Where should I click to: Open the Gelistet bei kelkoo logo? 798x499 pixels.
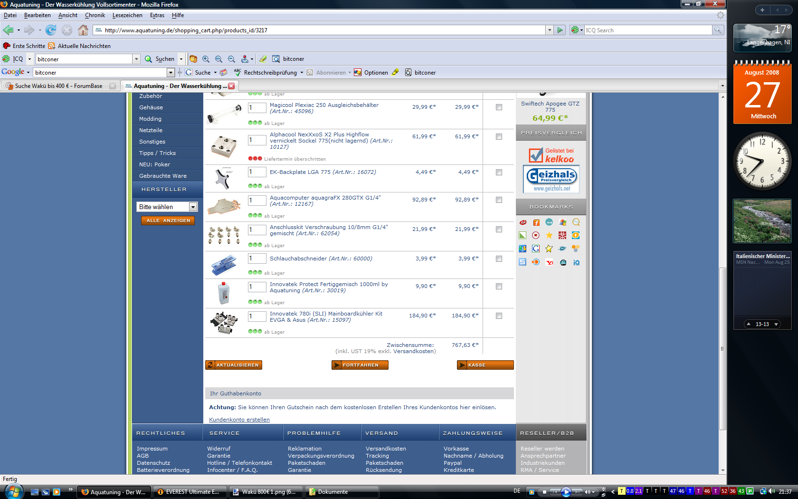coord(551,155)
